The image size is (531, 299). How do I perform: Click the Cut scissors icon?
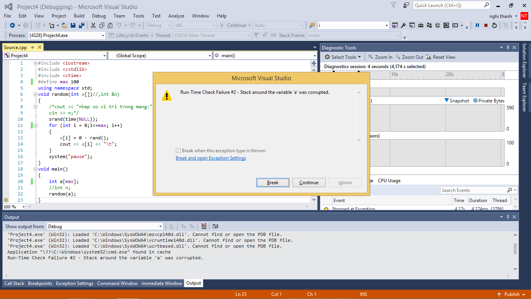93,25
